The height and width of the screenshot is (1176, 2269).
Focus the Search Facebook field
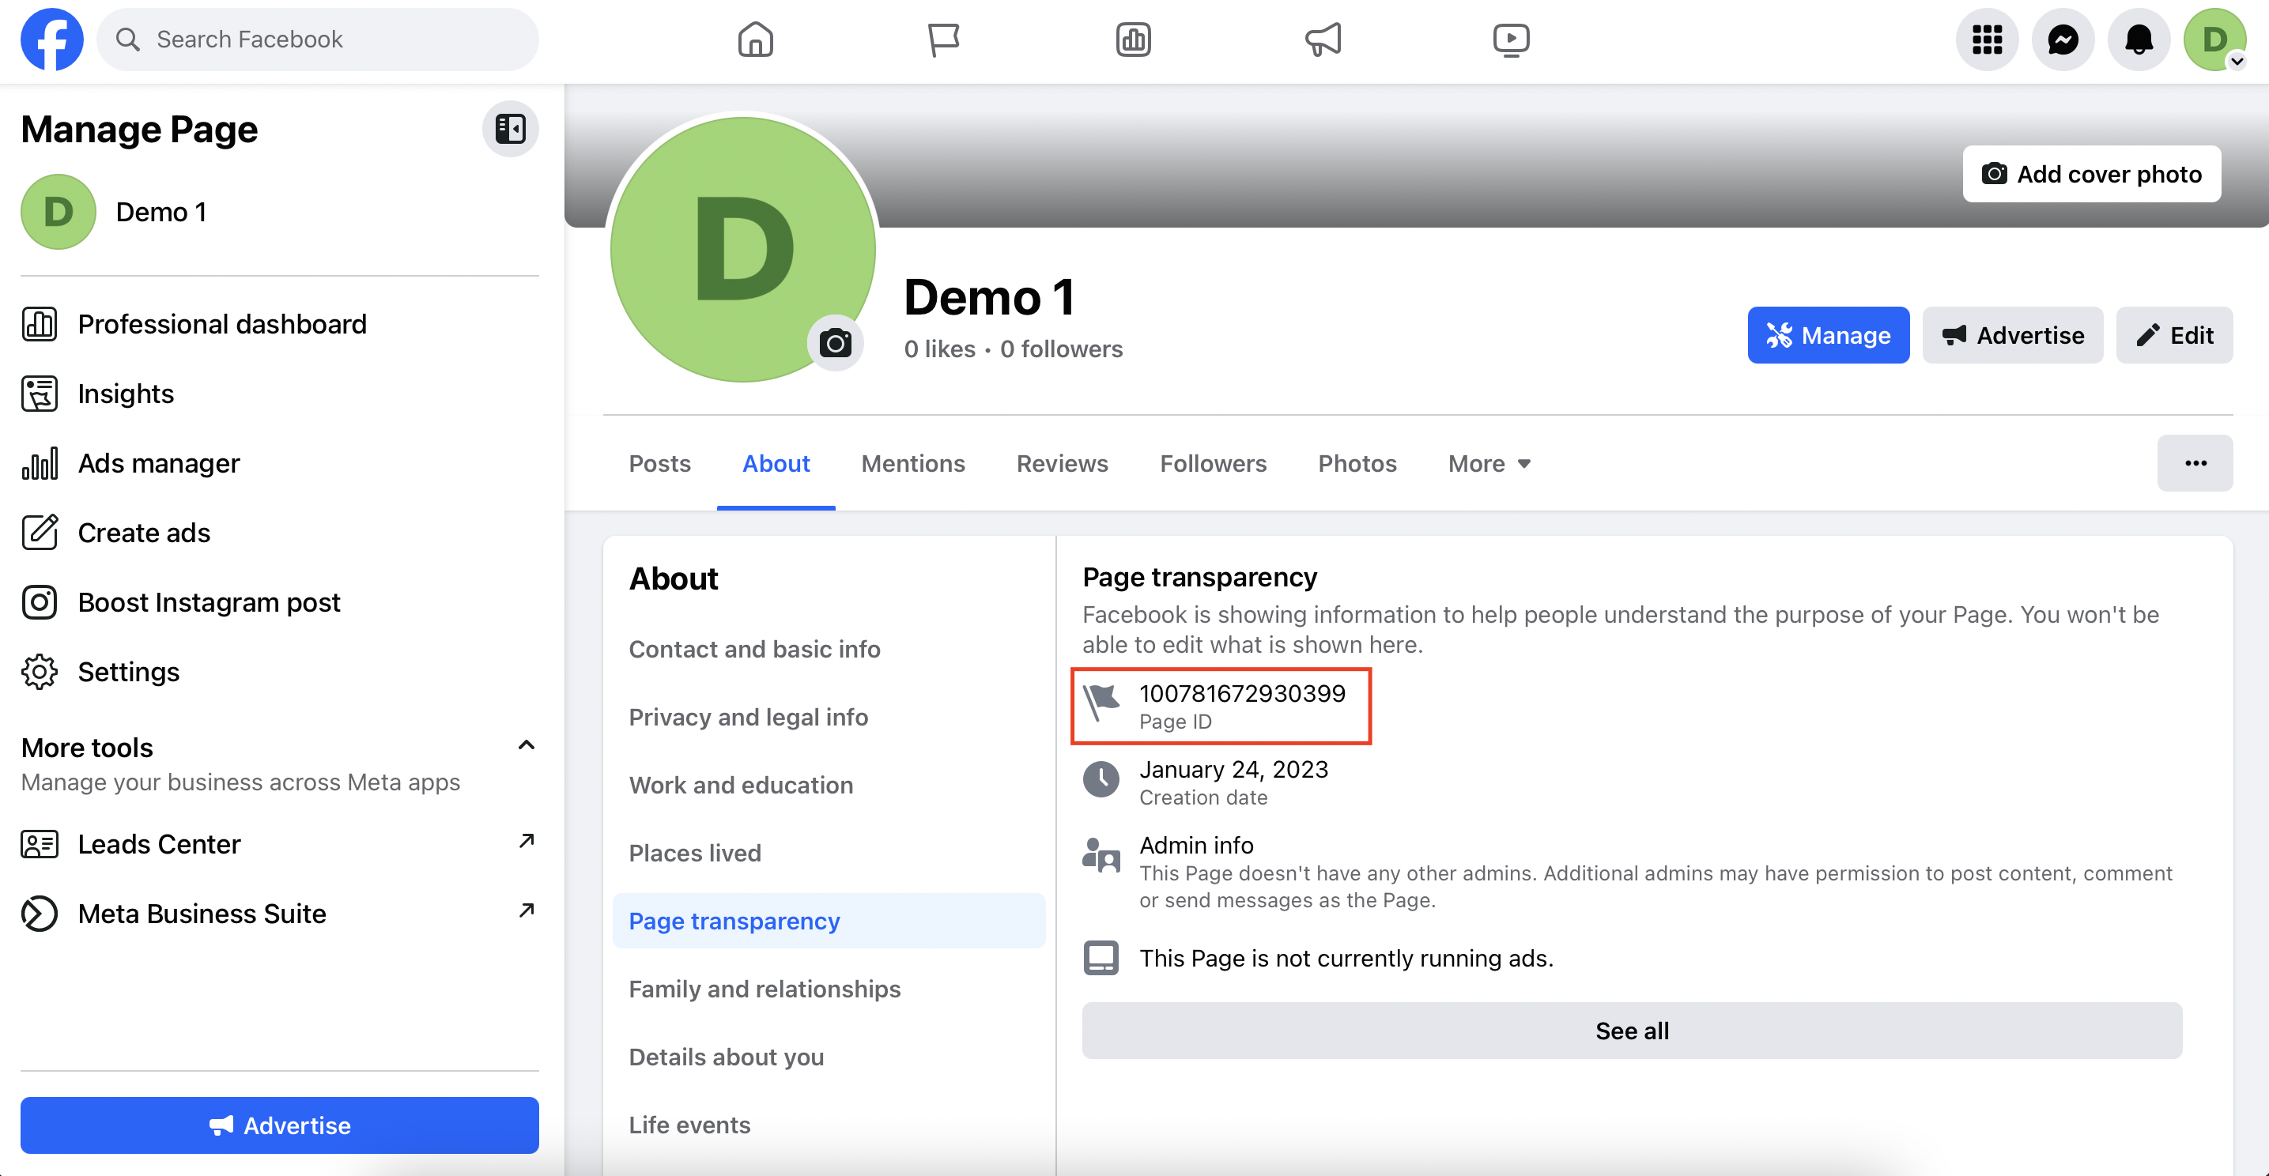318,40
